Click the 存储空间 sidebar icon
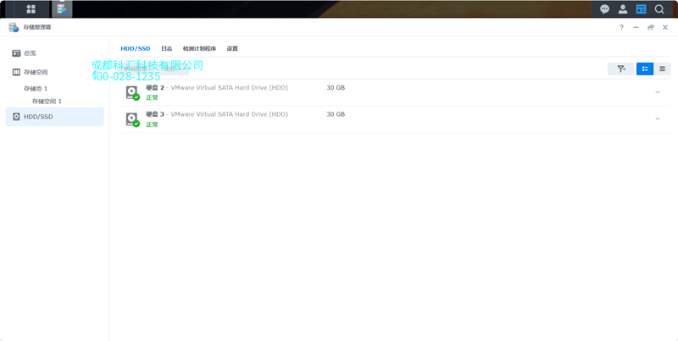Image resolution: width=678 pixels, height=341 pixels. tap(16, 72)
